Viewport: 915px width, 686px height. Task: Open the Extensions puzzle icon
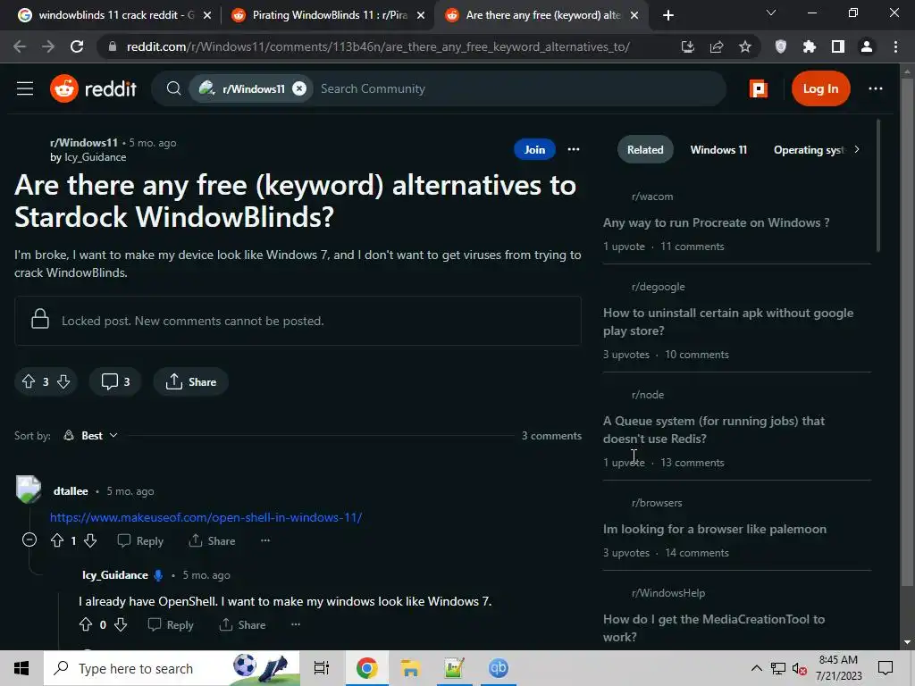[x=810, y=46]
